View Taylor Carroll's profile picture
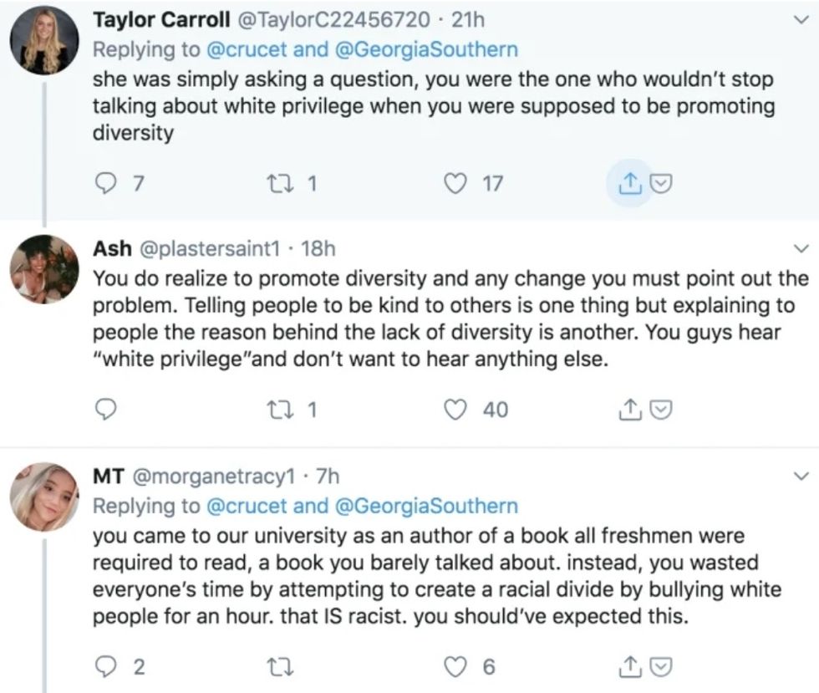The image size is (819, 693). (x=43, y=40)
